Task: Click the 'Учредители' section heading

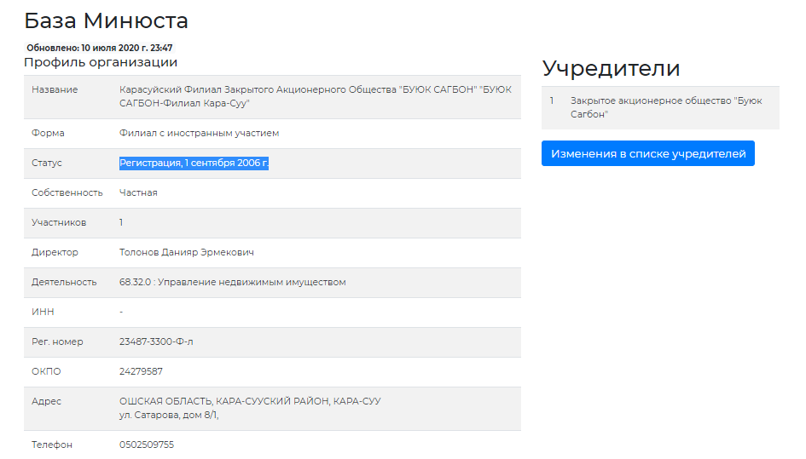Action: [x=611, y=69]
